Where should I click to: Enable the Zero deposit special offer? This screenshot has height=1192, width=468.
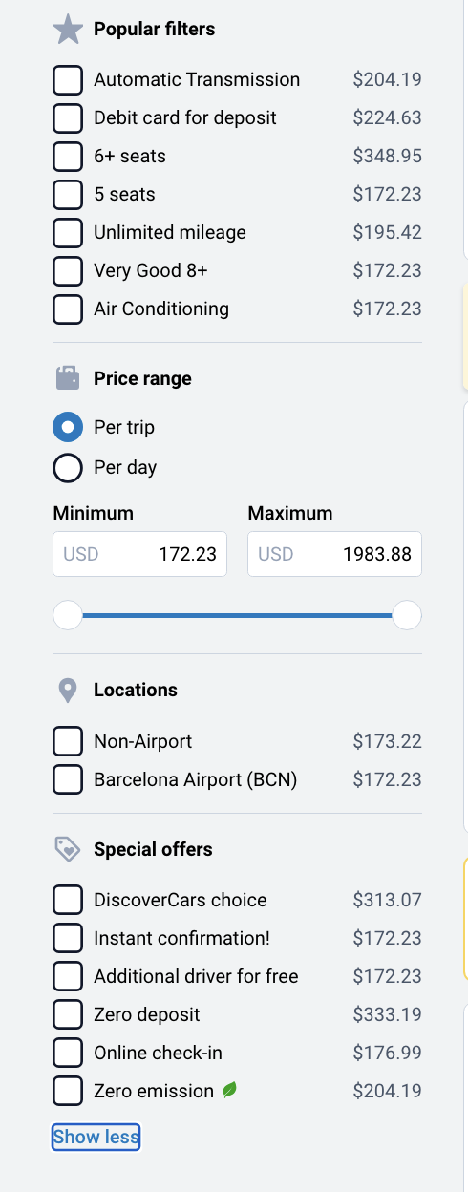tap(68, 1014)
